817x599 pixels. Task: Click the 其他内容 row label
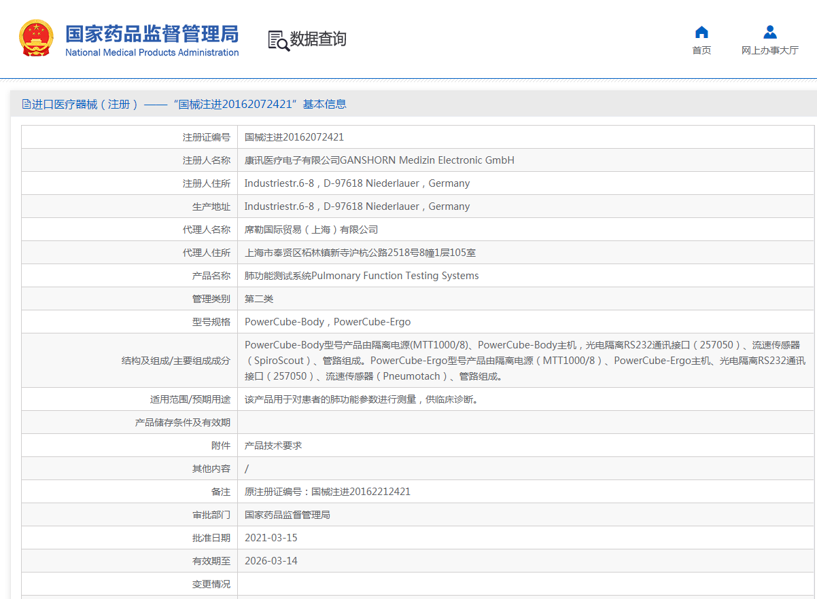pos(211,469)
